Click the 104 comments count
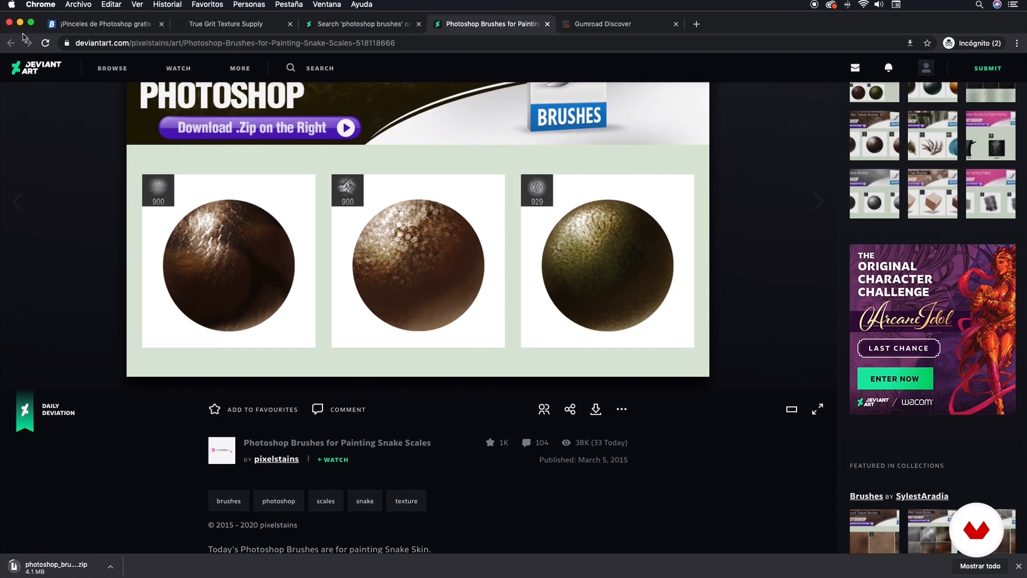This screenshot has width=1027, height=578. coord(535,443)
